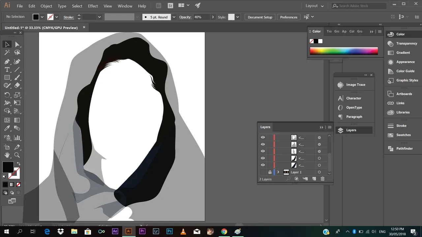
Task: Open the Pathfinder panel
Action: (404, 148)
